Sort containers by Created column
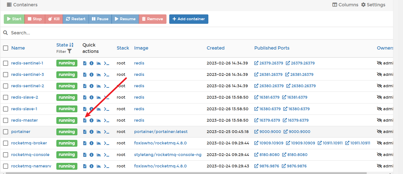 tap(215, 48)
